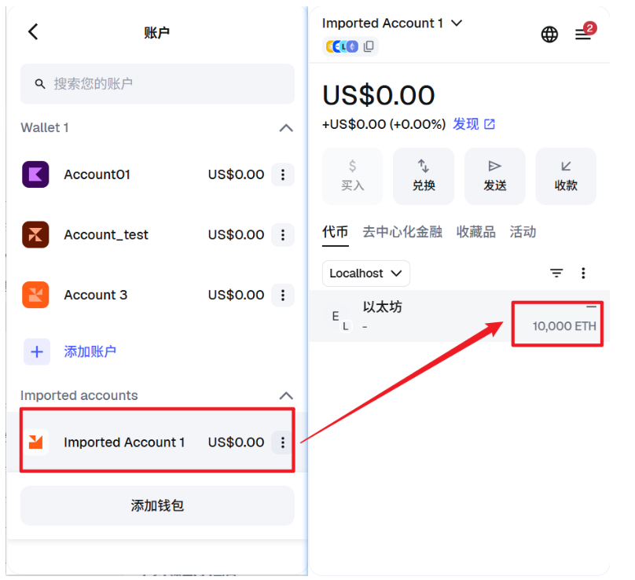The image size is (635, 580).
Task: Click the network avatars group under account name
Action: 342,46
